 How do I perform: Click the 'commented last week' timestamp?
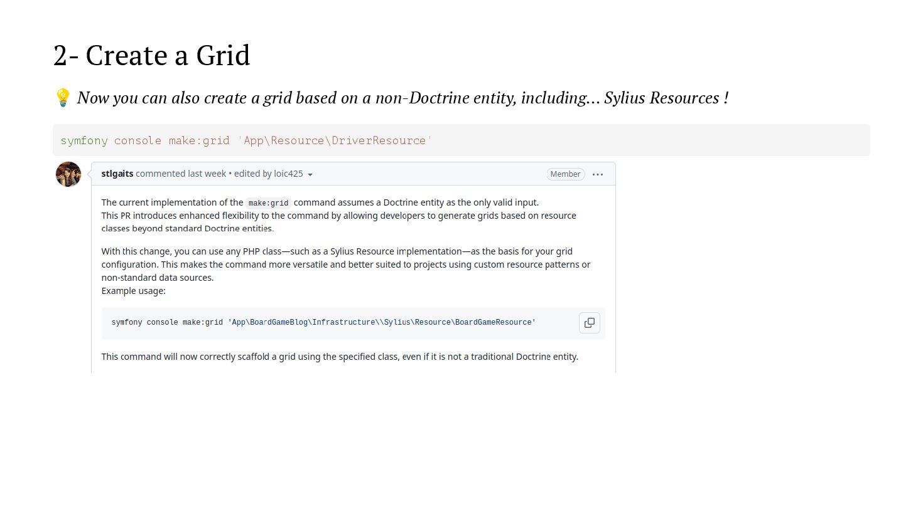(x=181, y=174)
